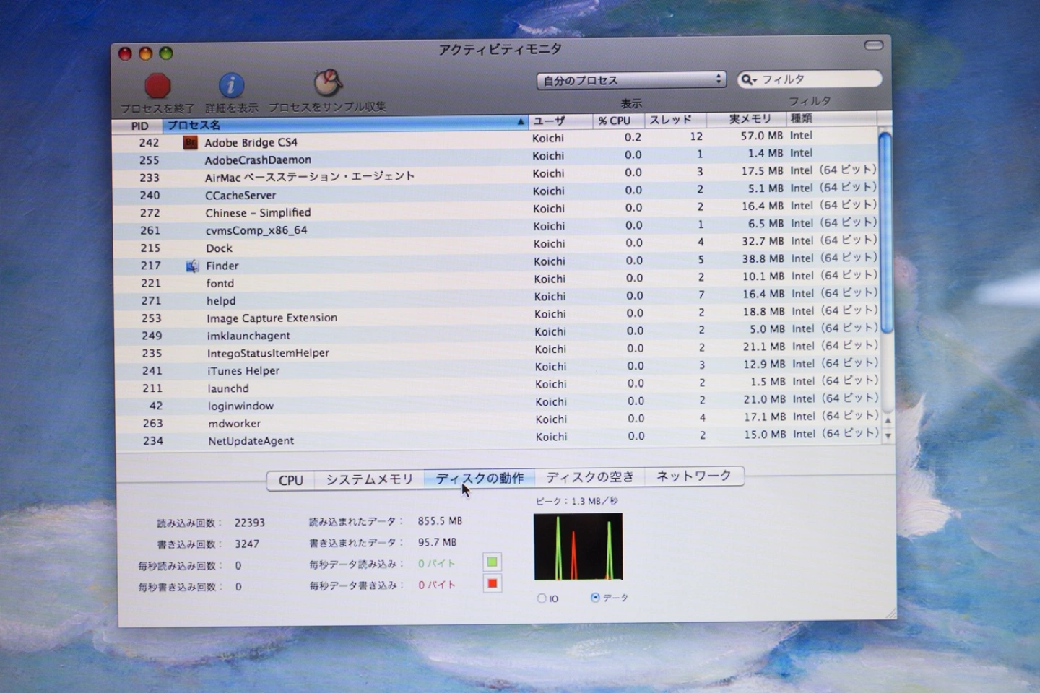Select the imklaunchagent process row

pos(498,333)
